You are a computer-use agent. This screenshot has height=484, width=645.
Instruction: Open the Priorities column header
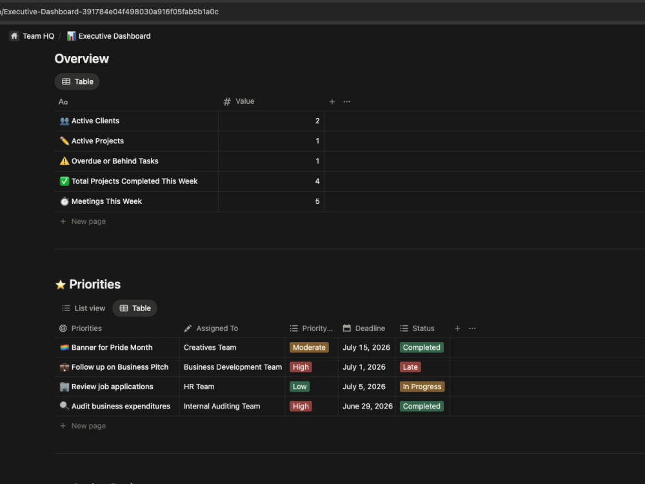81,328
